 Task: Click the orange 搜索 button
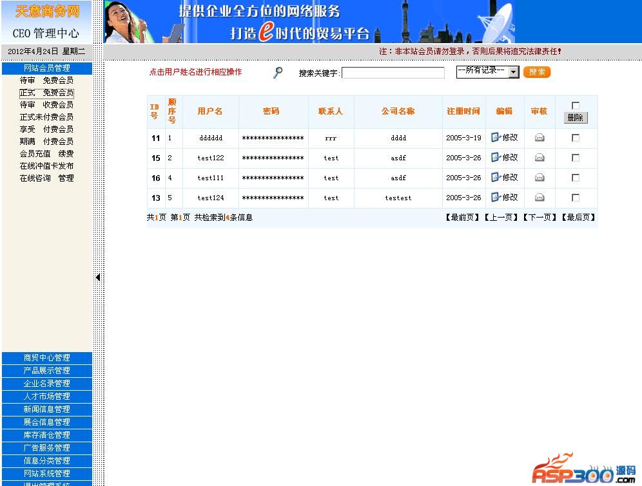coord(537,72)
